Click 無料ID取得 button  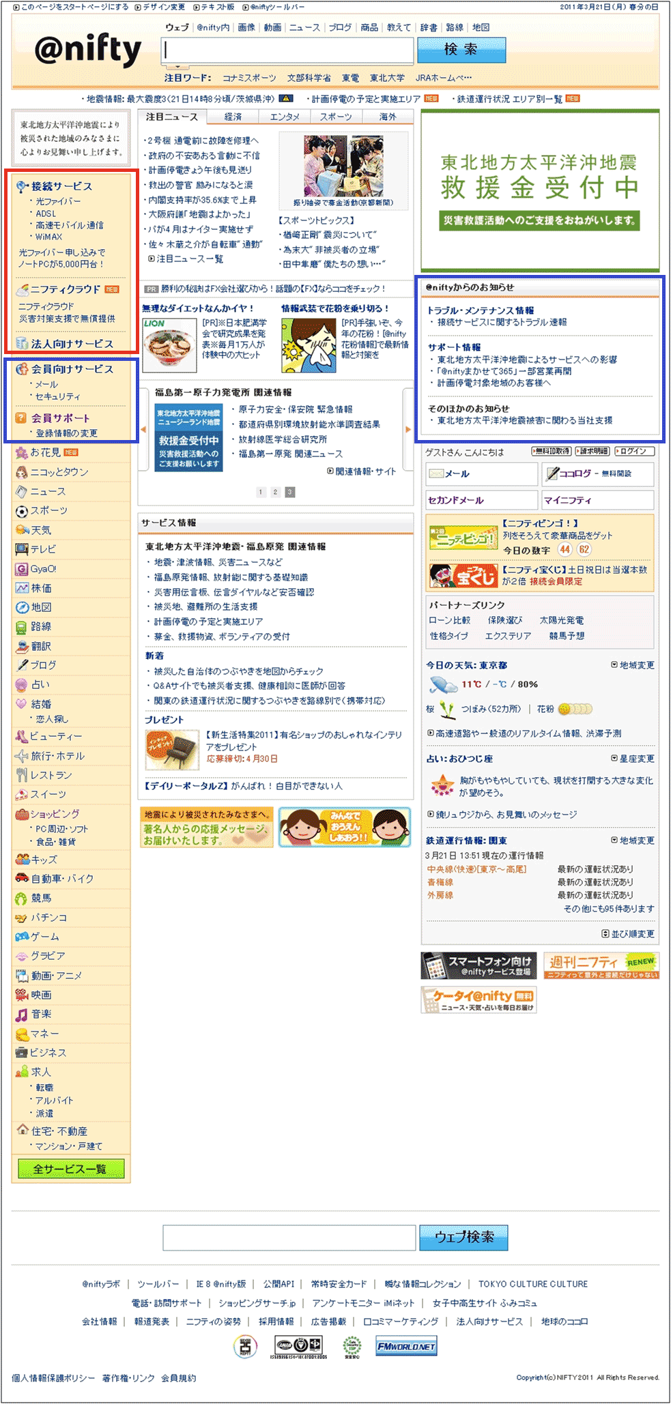point(551,452)
